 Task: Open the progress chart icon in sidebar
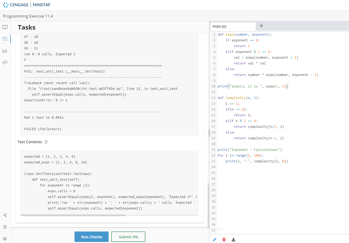(x=5, y=51)
